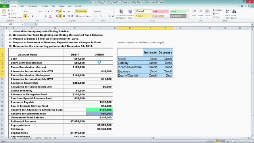Open Sort & Filter menu

point(227,14)
